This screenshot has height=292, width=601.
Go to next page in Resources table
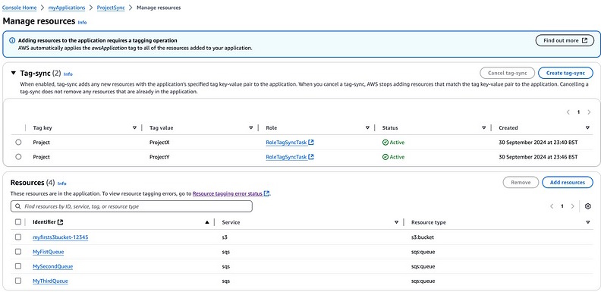tap(573, 206)
